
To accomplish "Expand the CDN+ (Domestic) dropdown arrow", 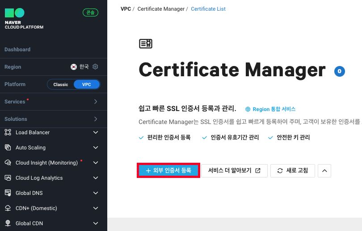I will (x=96, y=208).
